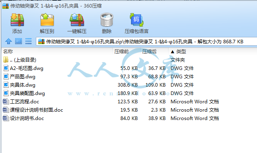Screen dimensions: 257x153
Task: Click the 55.0 KB size value
Action: tap(129, 68)
